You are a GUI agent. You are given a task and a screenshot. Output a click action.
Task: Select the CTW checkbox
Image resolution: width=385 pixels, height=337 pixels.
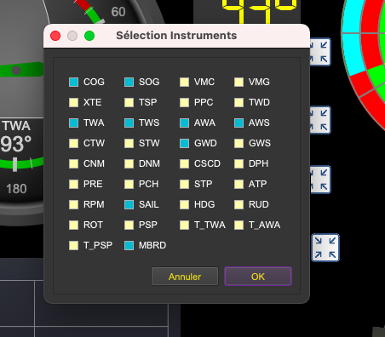[74, 143]
